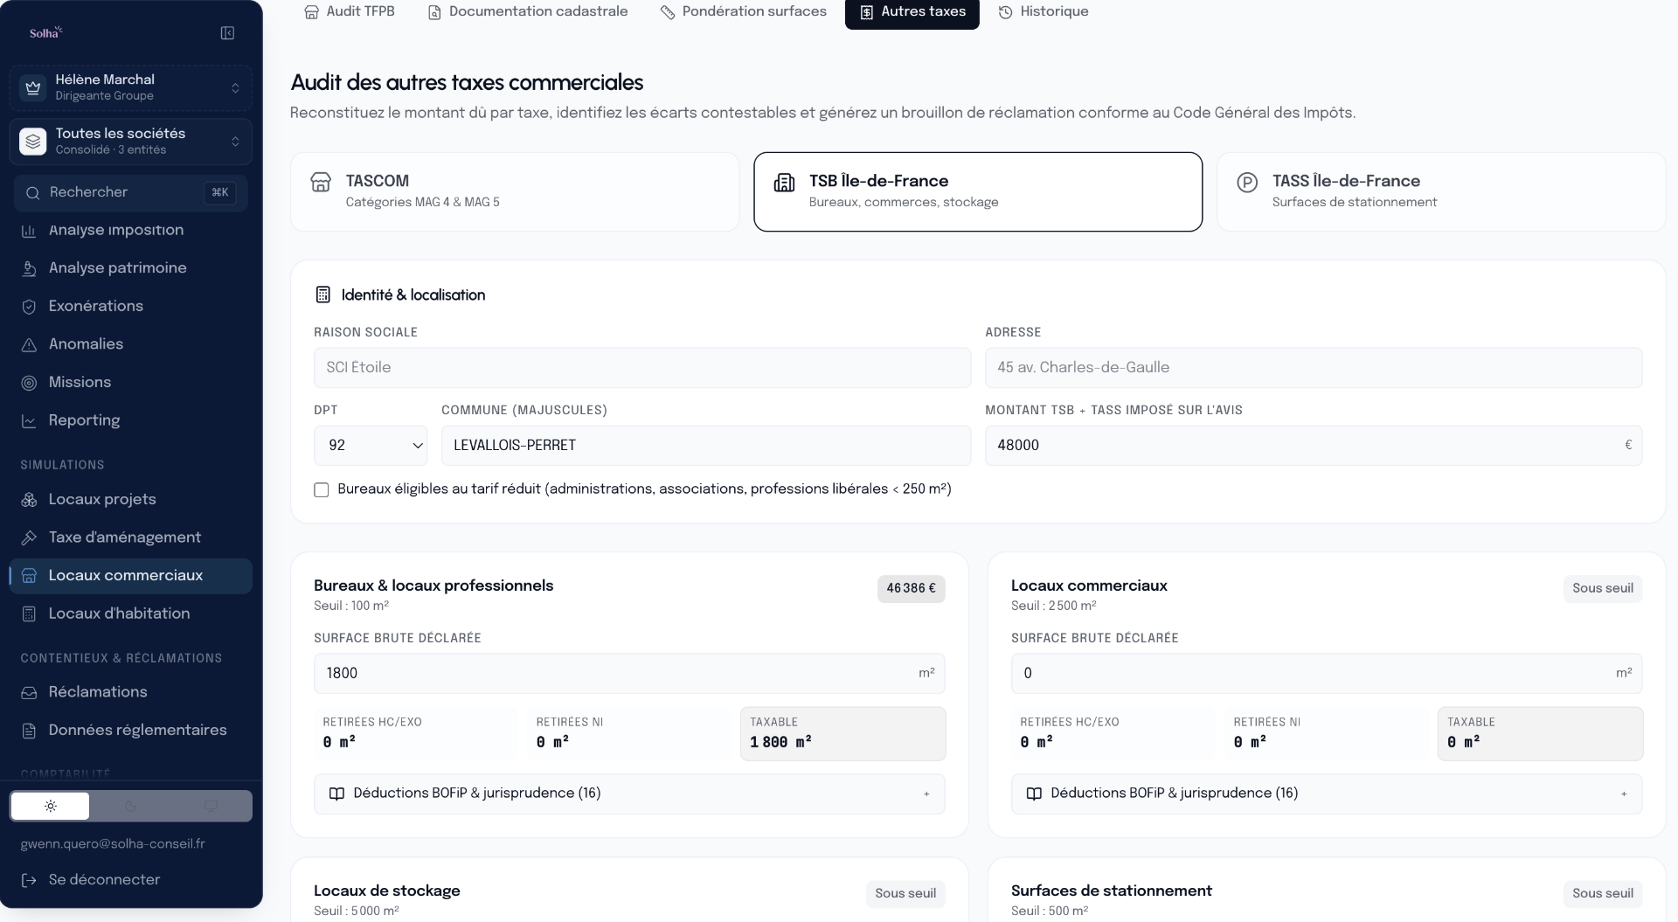Switch to Audit TFPB tab

coord(350,11)
